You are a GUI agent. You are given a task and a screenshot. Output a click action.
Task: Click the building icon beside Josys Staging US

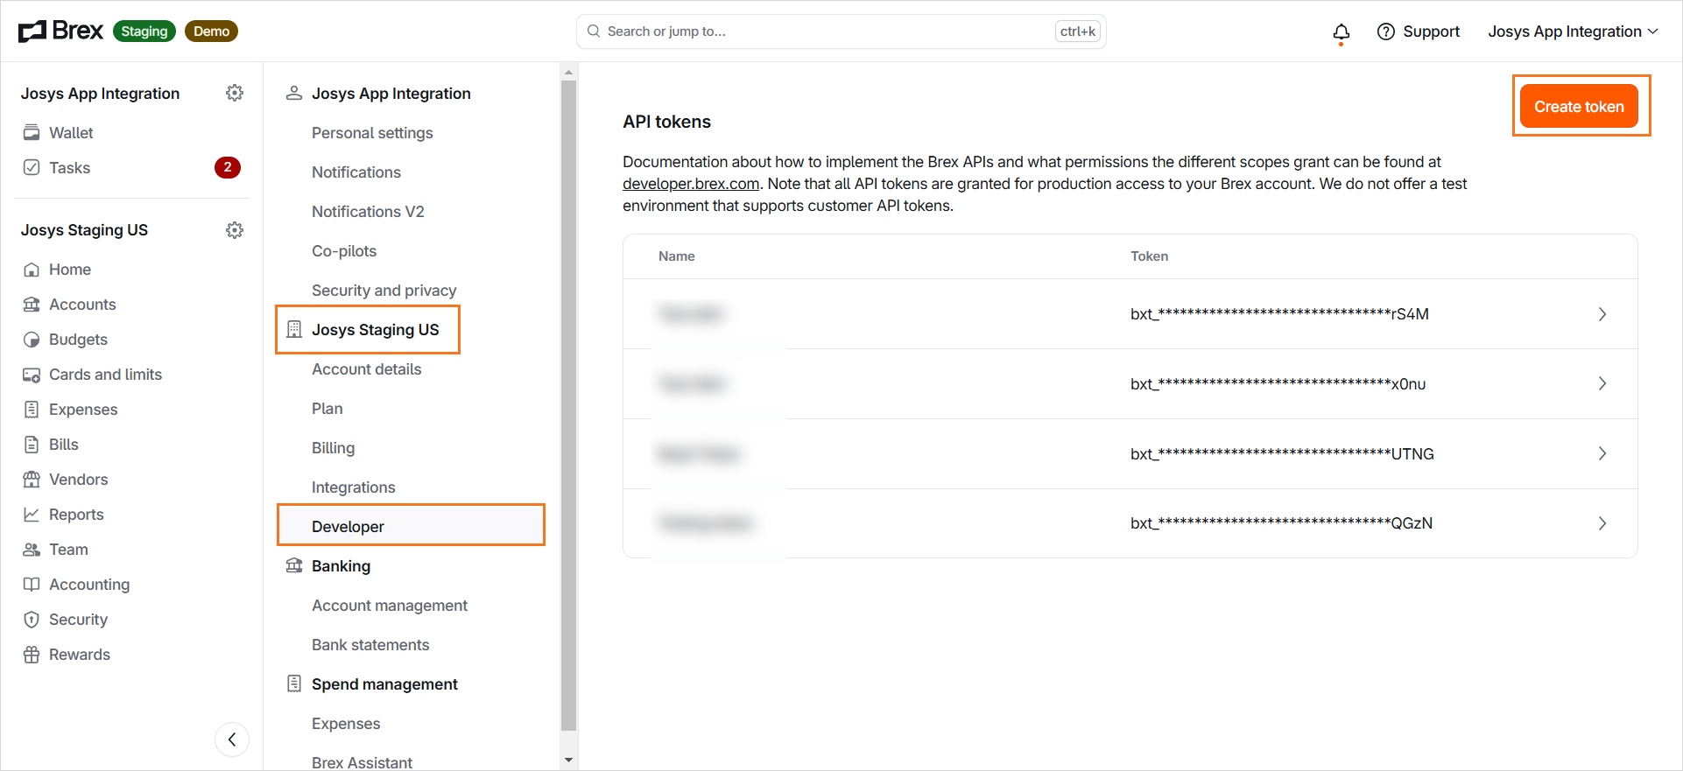click(294, 330)
